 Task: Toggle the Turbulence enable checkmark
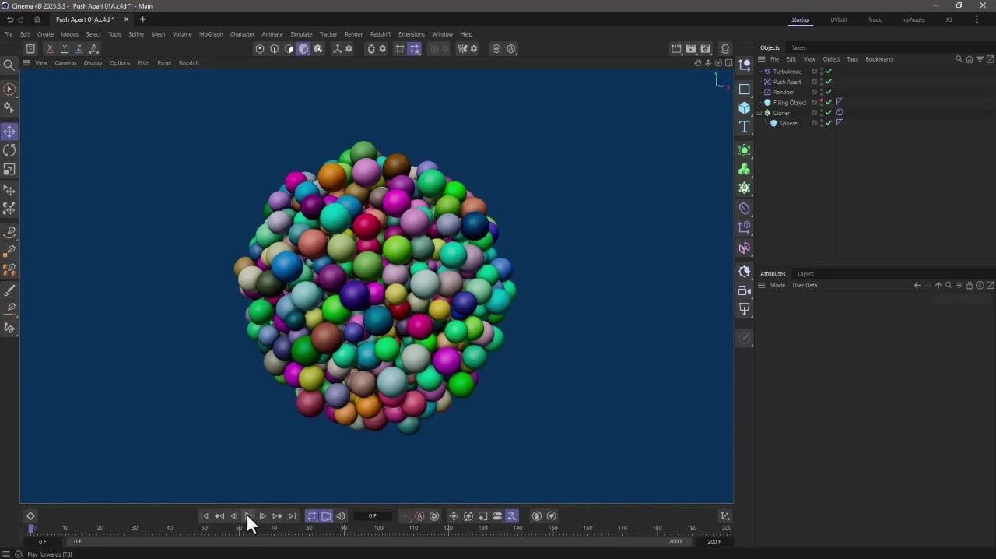[829, 72]
